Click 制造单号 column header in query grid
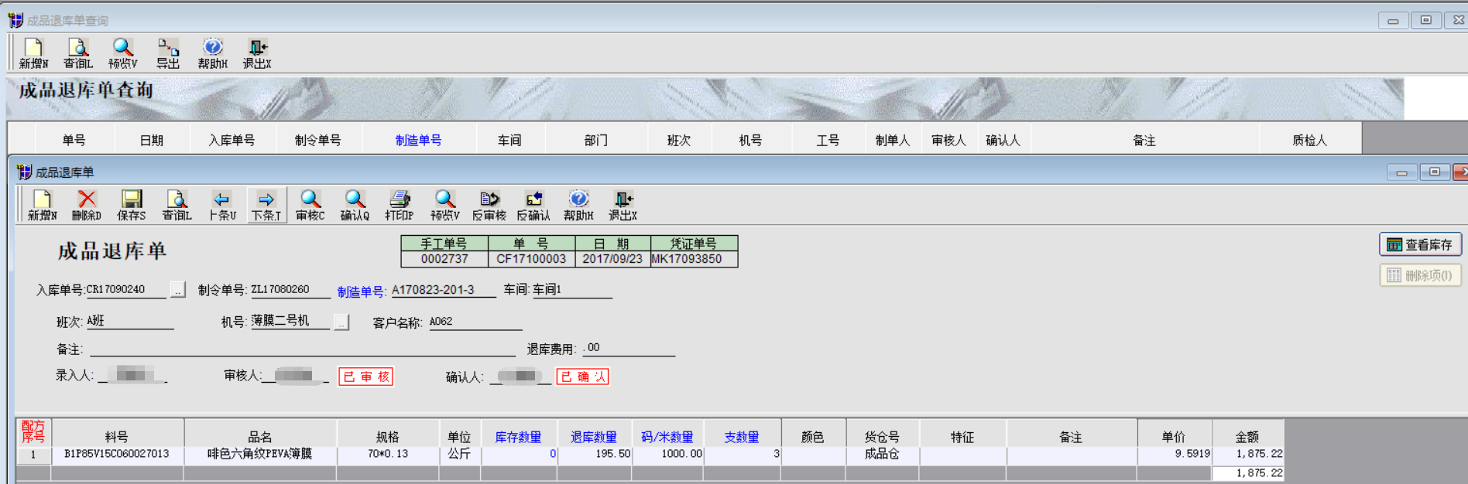The width and height of the screenshot is (1468, 484). (x=418, y=140)
